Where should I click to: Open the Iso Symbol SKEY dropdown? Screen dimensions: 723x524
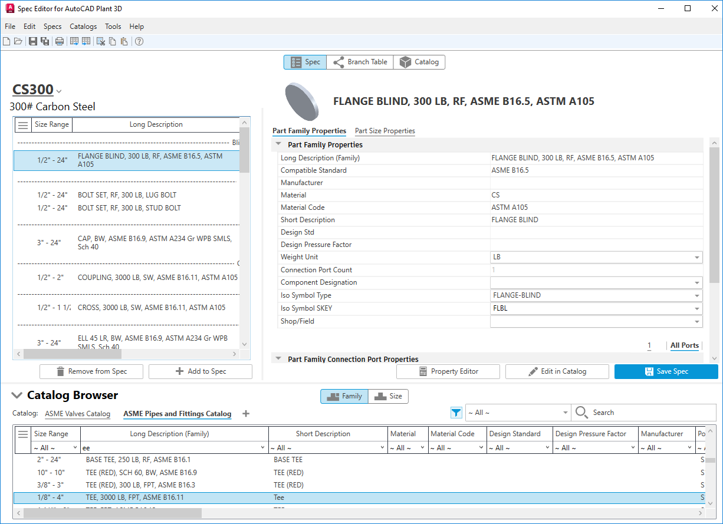698,308
